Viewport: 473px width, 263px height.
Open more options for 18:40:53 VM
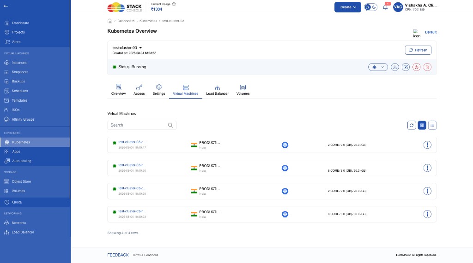(427, 214)
